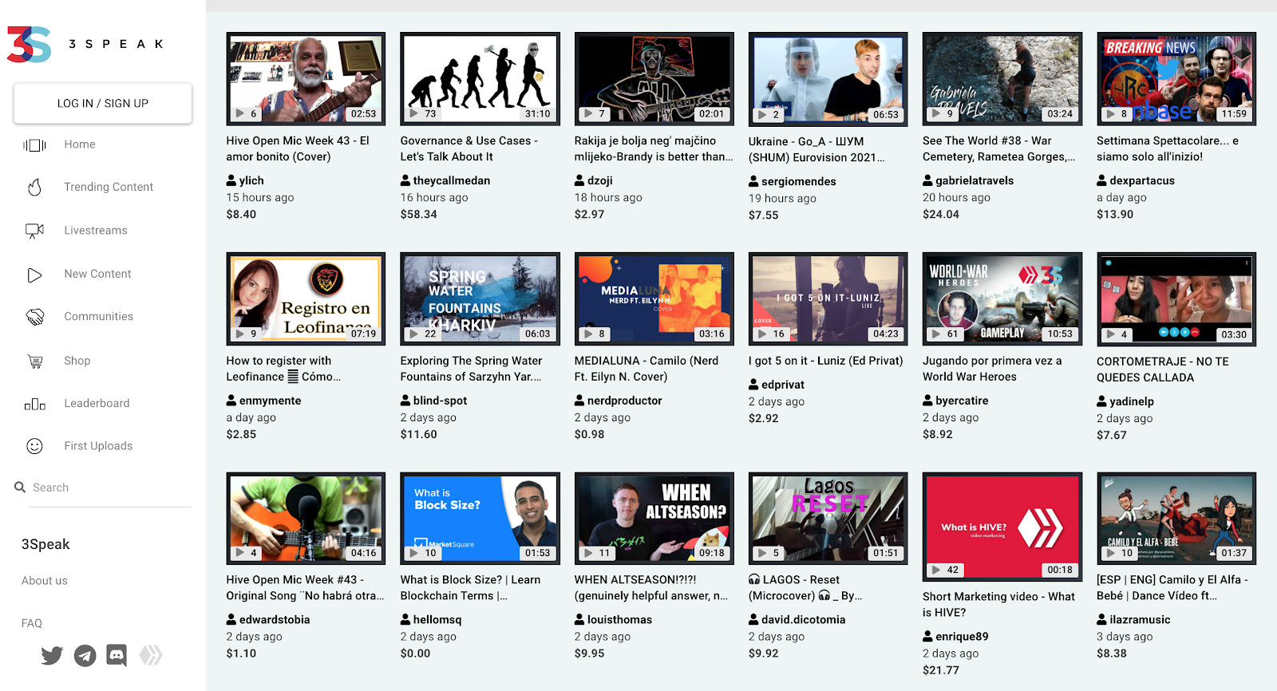Click user icon beside dexpartacus

(x=1101, y=180)
